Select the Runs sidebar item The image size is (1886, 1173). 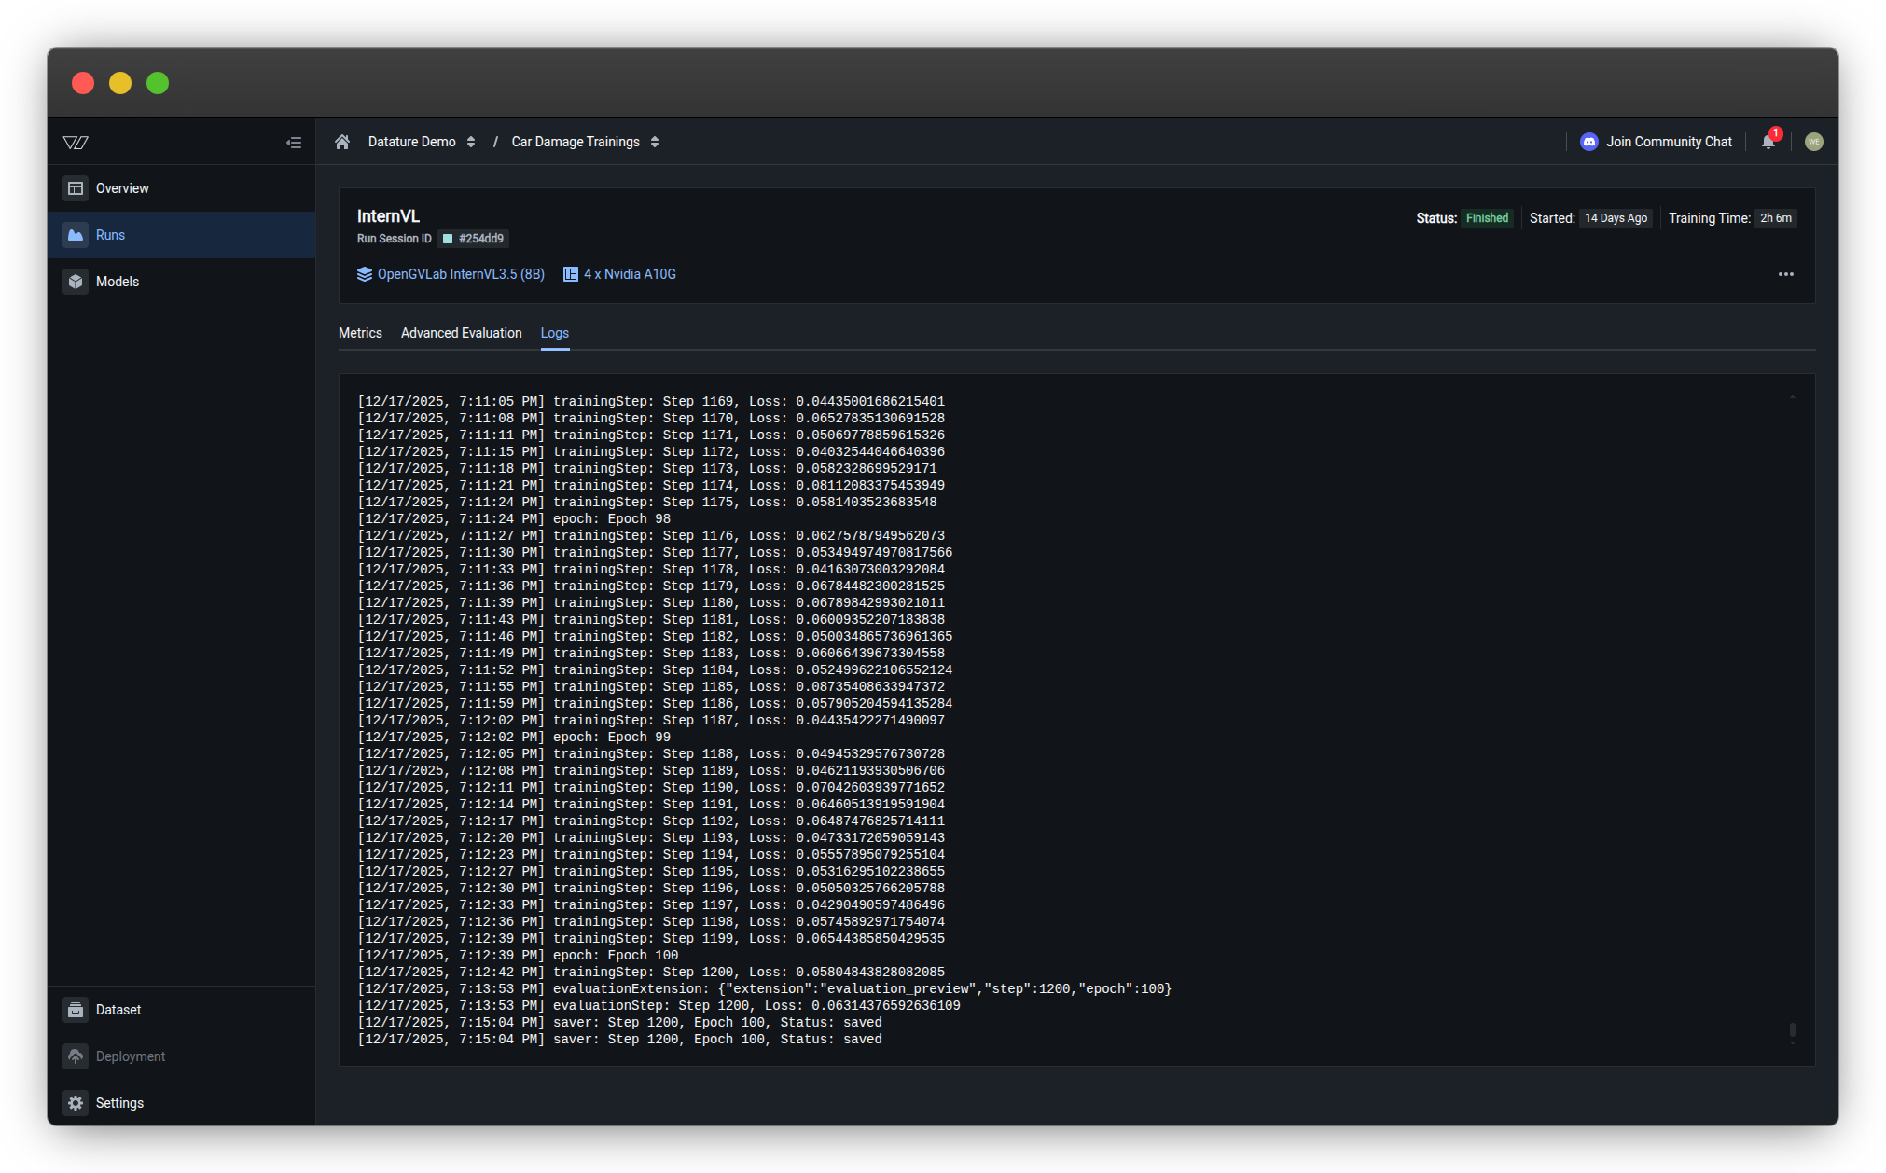pyautogui.click(x=110, y=235)
